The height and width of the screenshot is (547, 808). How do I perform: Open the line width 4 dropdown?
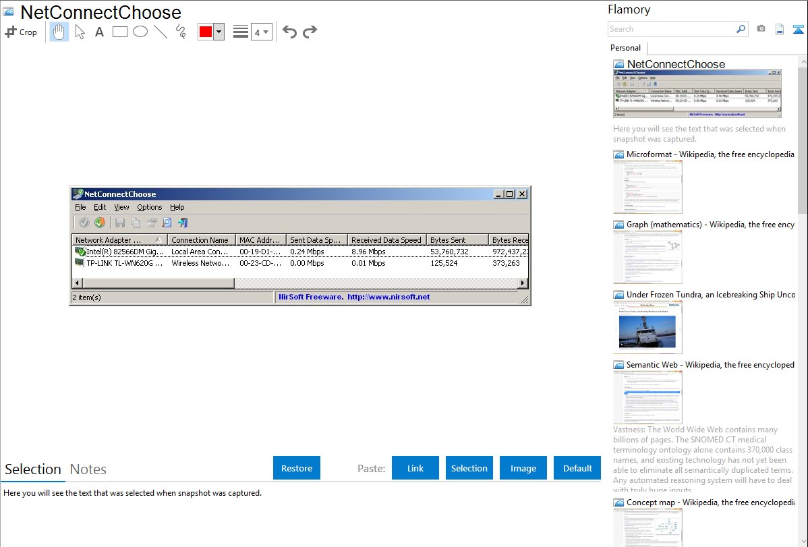tap(261, 32)
